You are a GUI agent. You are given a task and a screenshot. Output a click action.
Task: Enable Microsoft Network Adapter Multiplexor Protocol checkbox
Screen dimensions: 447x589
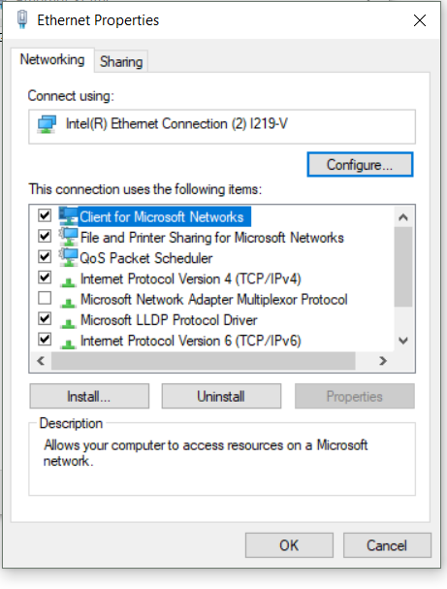45,298
